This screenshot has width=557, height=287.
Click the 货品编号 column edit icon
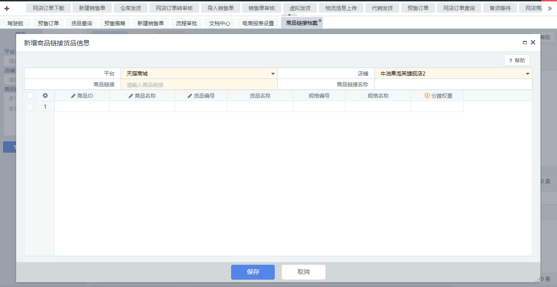[x=190, y=96]
